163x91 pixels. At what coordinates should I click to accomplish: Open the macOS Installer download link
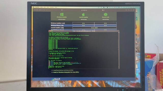coord(84,17)
